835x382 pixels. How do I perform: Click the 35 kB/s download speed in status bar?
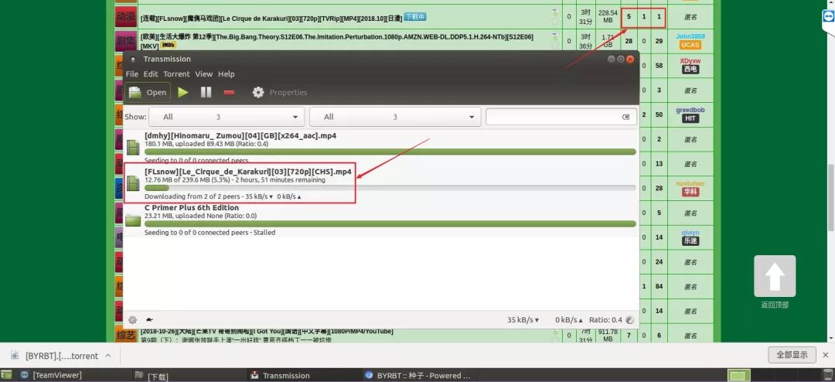[523, 320]
